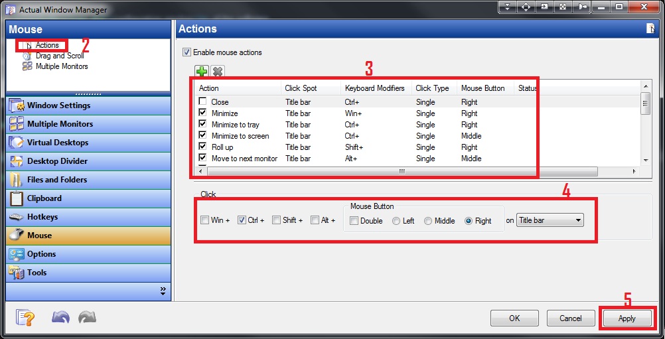Open Options section

click(88, 254)
